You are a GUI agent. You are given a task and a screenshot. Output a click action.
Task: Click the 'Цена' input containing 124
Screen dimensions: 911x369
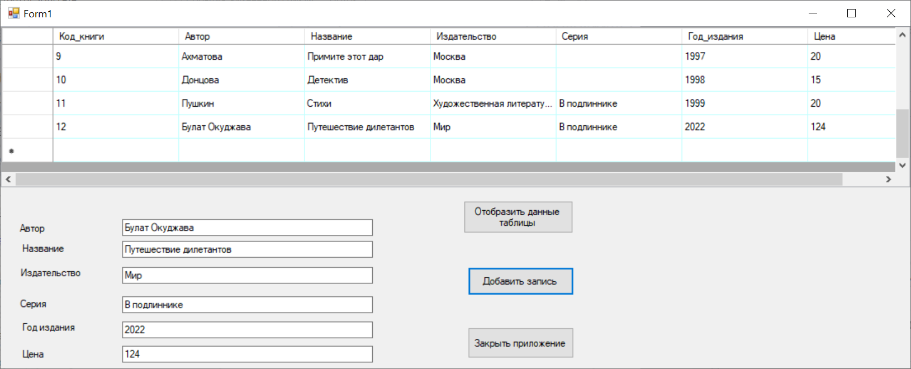pos(247,354)
